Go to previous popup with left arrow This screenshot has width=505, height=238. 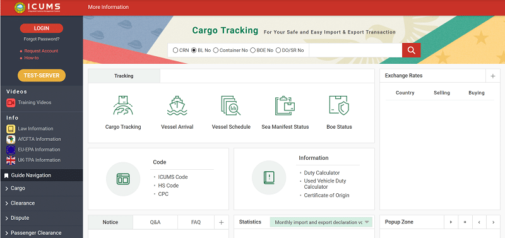[479, 222]
